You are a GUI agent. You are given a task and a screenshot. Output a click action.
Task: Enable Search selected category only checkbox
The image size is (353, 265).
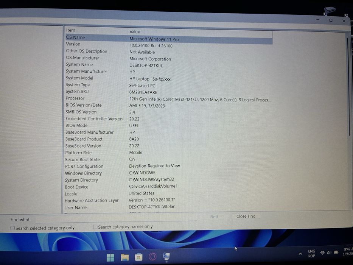12,228
